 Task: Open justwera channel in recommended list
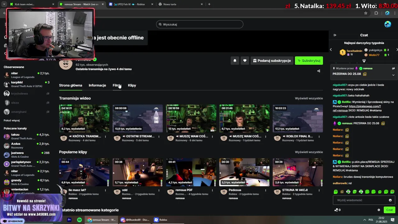coord(26,155)
